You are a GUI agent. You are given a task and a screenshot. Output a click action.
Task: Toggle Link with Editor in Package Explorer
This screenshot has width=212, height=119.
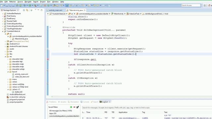click(x=27, y=10)
